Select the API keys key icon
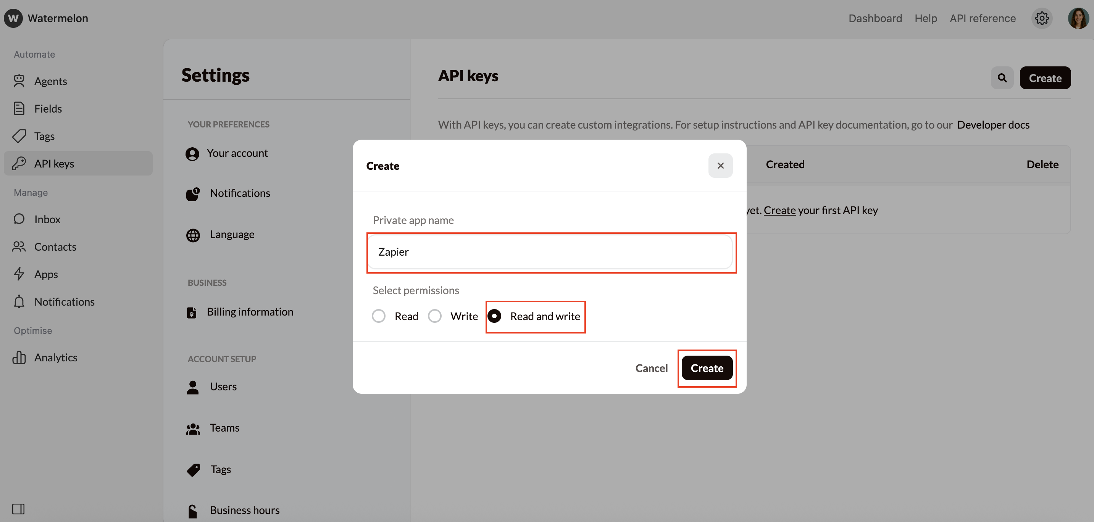This screenshot has height=522, width=1094. coord(19,163)
